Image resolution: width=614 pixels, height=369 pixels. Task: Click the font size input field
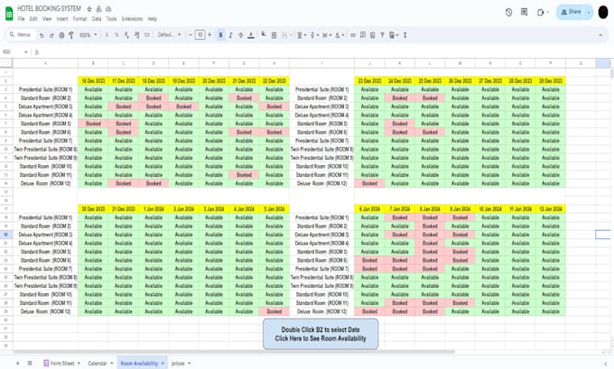click(x=200, y=35)
